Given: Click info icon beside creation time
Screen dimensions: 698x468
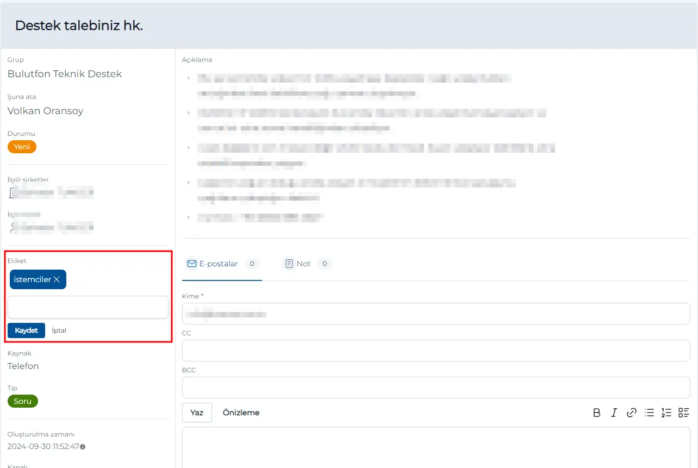Looking at the screenshot, I should pyautogui.click(x=83, y=447).
